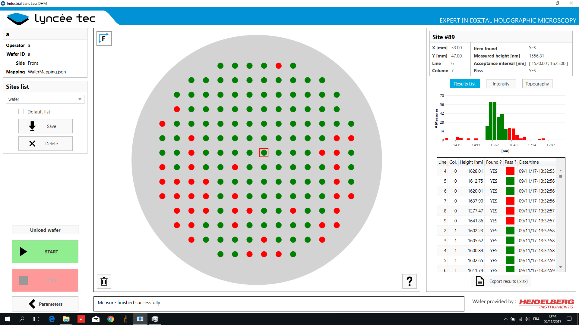This screenshot has width=579, height=325.
Task: Switch to the Intensity tab
Action: coord(501,84)
